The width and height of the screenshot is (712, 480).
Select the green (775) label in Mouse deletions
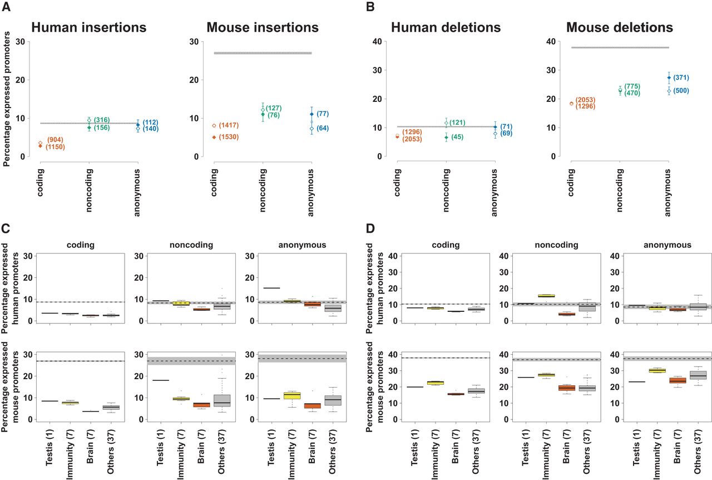pyautogui.click(x=633, y=86)
